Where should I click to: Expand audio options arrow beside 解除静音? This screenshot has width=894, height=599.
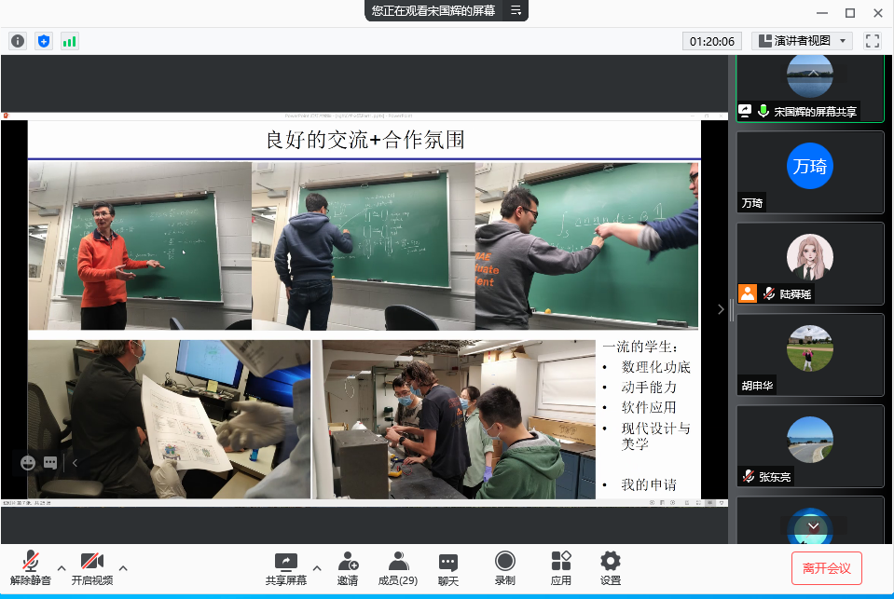pyautogui.click(x=62, y=567)
